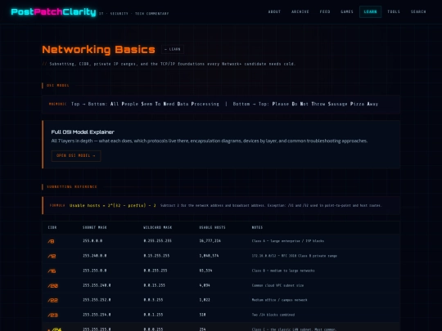Click the back-to-Learn badge beside the title

click(173, 49)
